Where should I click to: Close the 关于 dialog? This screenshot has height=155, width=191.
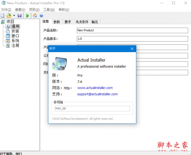(132, 49)
